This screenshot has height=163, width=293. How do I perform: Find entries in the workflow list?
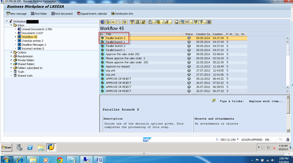click(x=209, y=22)
